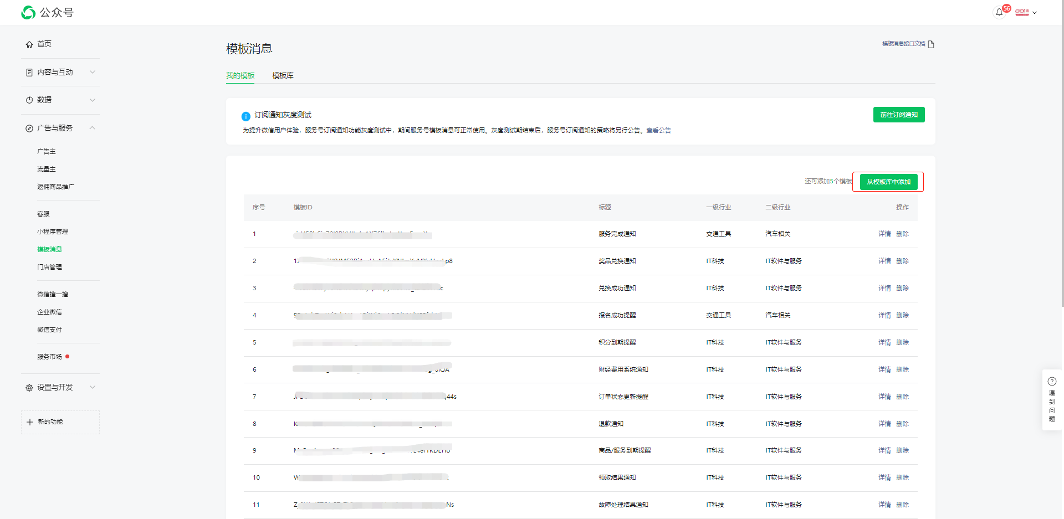1064x519 pixels.
Task: Open 详情 for 订单状态更新提醒 row
Action: point(884,397)
